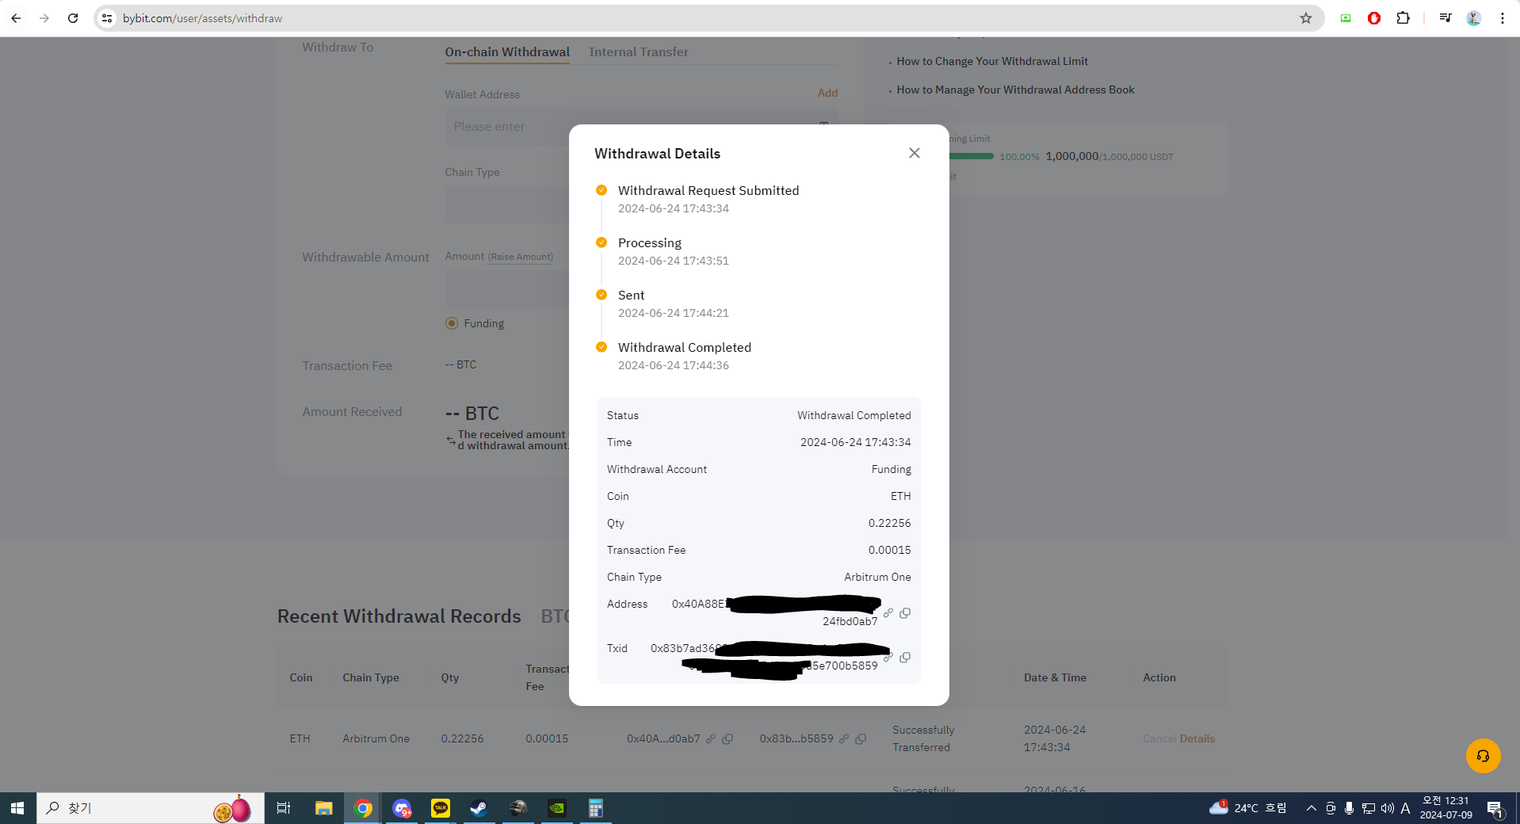Click the Arbitrum One cell in records table
Image resolution: width=1520 pixels, height=824 pixels.
pyautogui.click(x=376, y=738)
